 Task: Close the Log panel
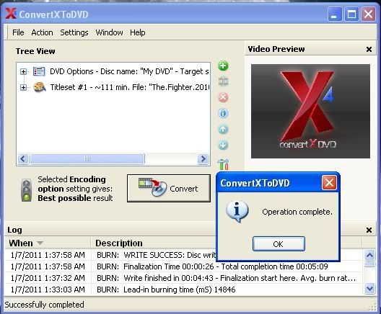pos(369,230)
